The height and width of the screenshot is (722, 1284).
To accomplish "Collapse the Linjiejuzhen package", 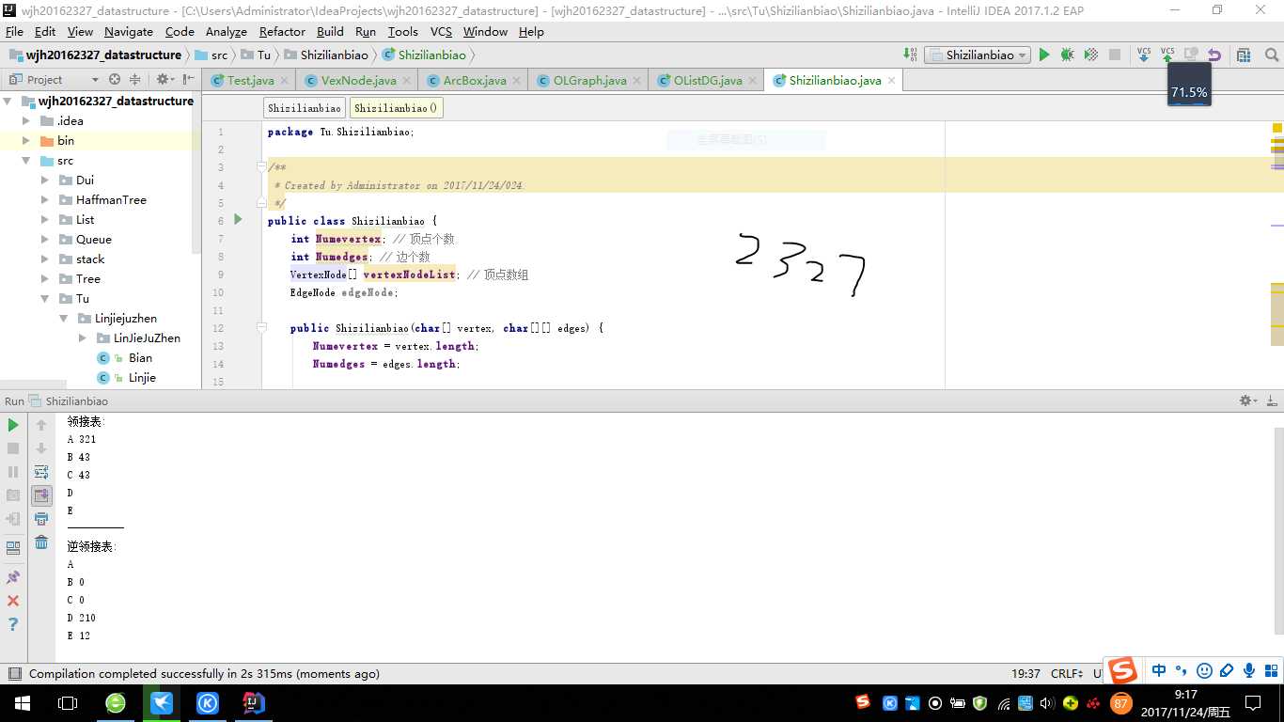I will 64,318.
